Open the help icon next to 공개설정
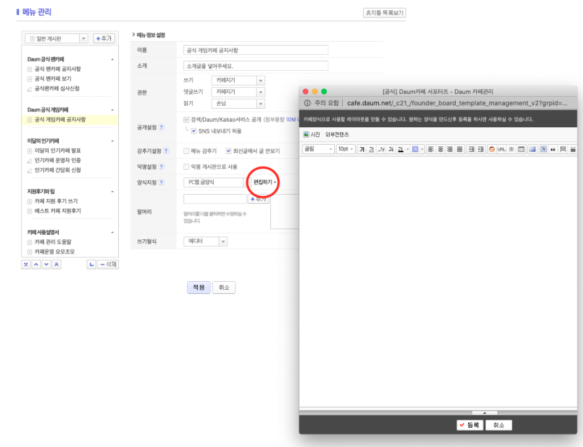Screen dimensions: 583x447 click(161, 127)
